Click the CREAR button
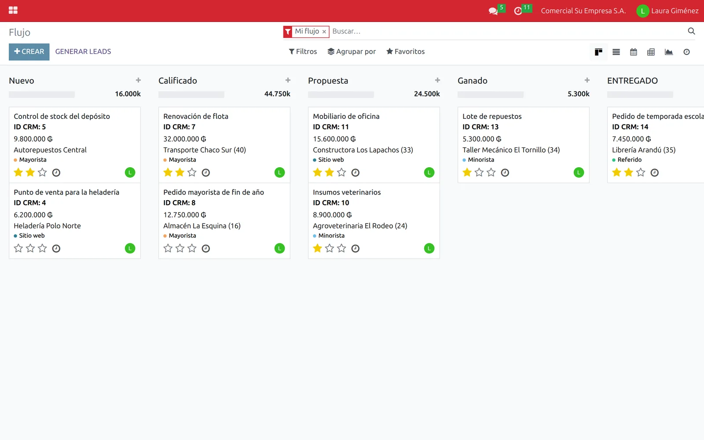 tap(29, 52)
